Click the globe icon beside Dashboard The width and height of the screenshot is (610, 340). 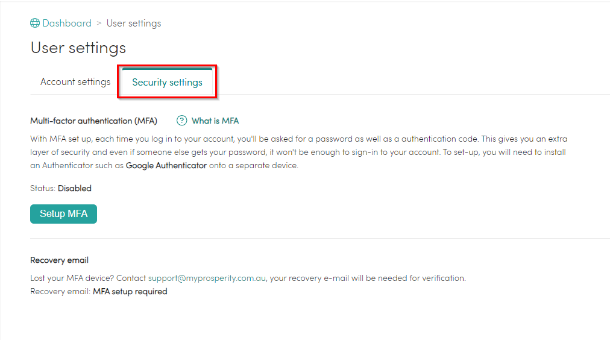click(35, 24)
